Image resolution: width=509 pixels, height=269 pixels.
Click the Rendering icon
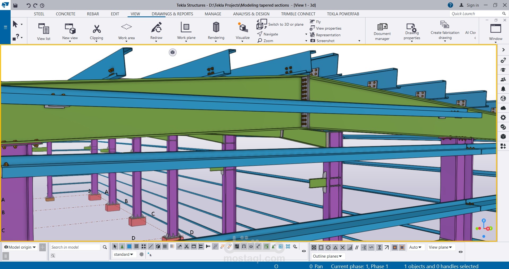coord(216,28)
